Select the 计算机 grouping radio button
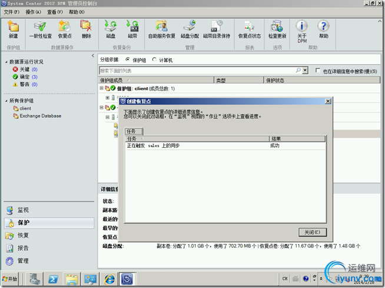The width and height of the screenshot is (385, 288). pyautogui.click(x=154, y=59)
